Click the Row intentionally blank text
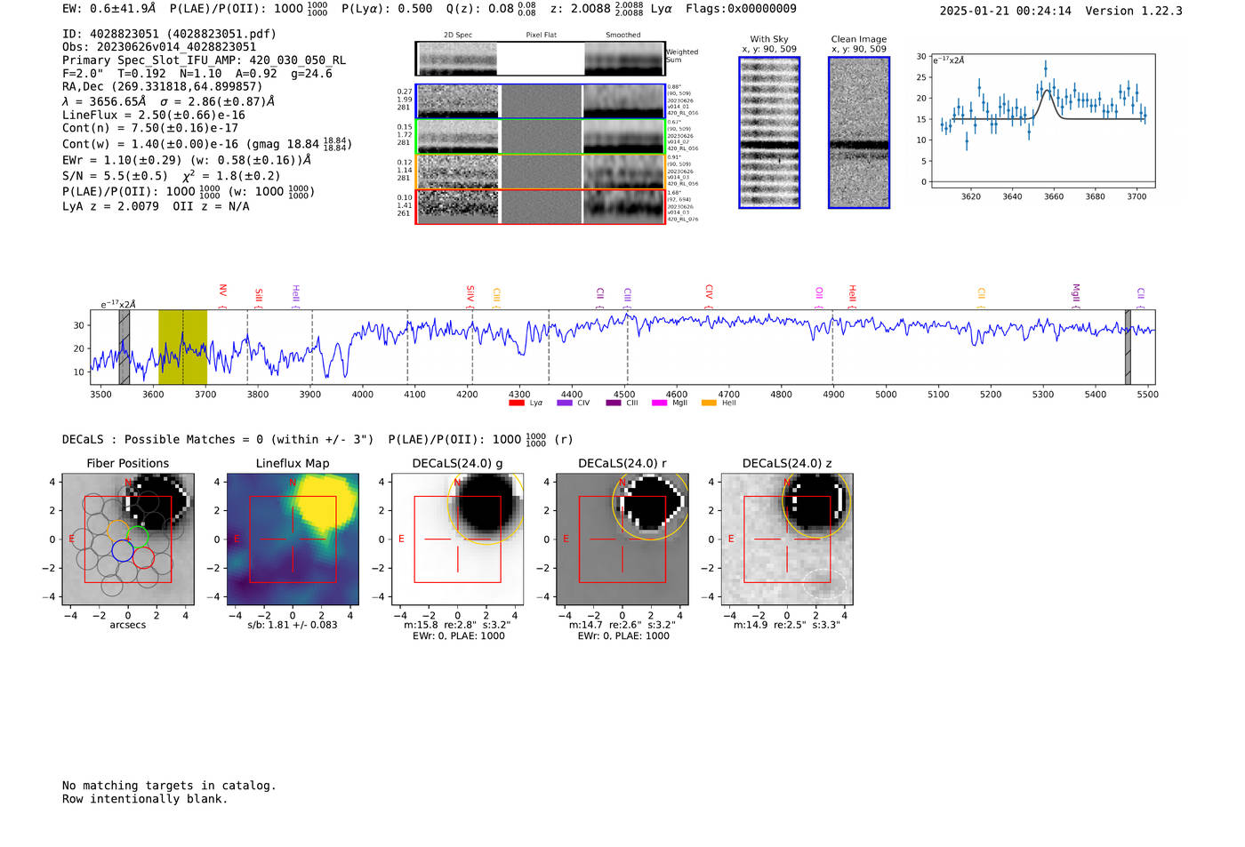The image size is (1245, 847). 145,799
